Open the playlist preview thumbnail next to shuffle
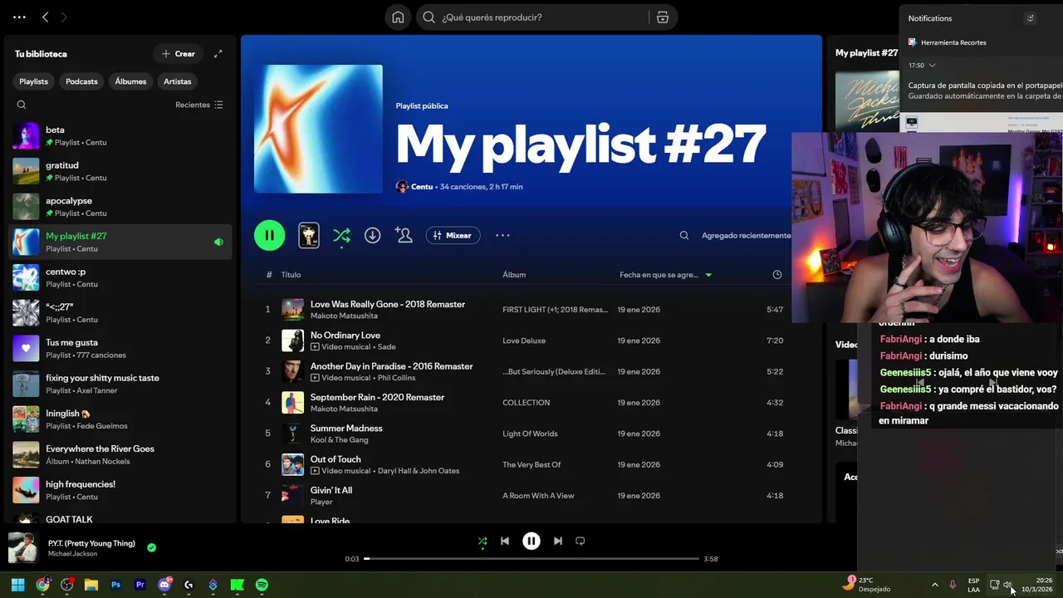 coord(309,235)
